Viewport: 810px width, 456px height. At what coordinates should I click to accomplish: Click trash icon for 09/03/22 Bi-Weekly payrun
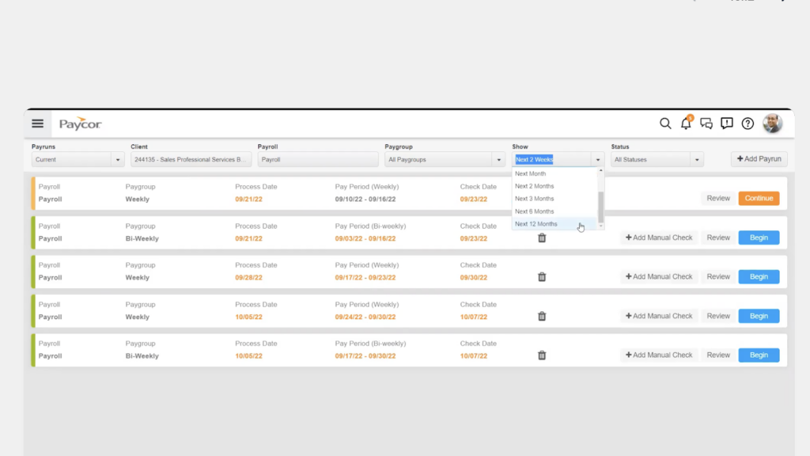(542, 237)
